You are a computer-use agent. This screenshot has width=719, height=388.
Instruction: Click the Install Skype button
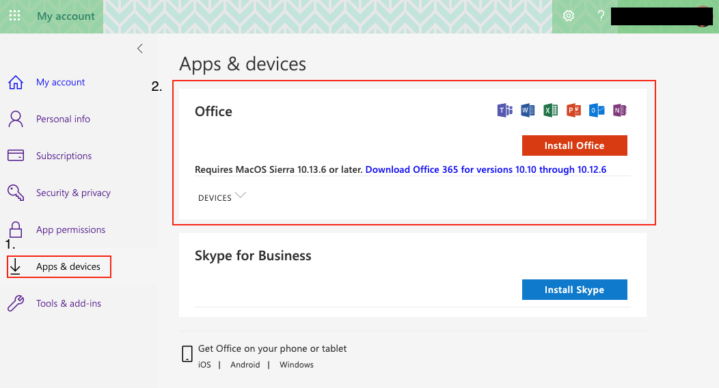[575, 290]
